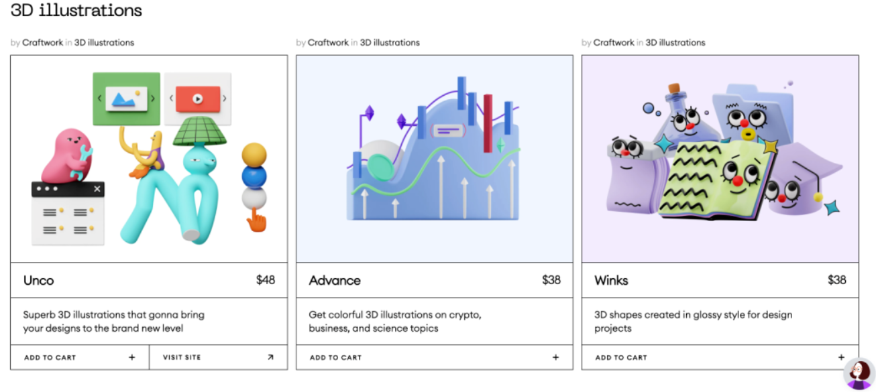Screen dimensions: 876x392
Task: Open the chat avatar bubble in the corner
Action: pyautogui.click(x=859, y=374)
